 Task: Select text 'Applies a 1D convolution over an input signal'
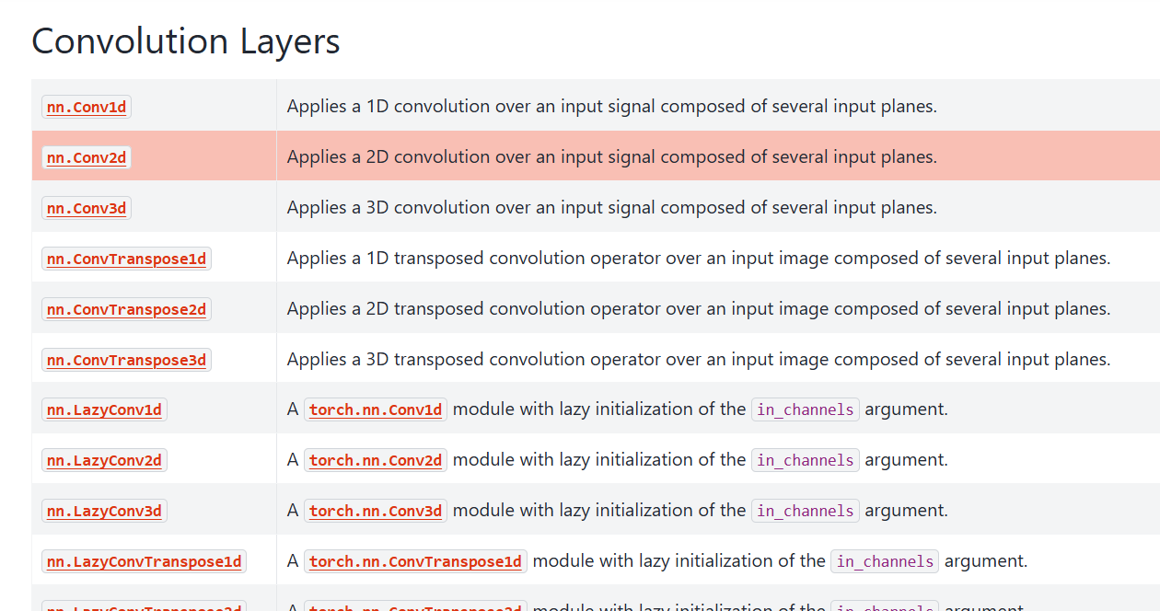[x=471, y=107]
